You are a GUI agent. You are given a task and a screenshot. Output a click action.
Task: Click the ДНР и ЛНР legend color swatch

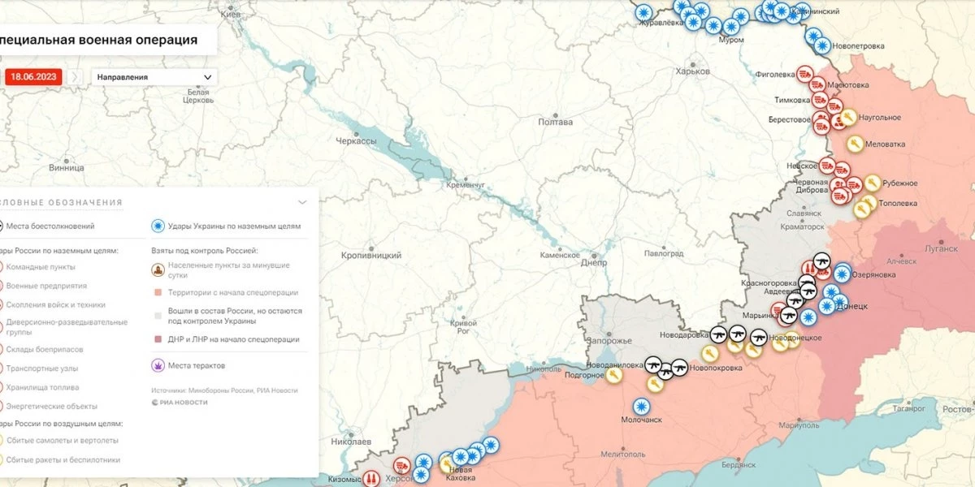(157, 339)
